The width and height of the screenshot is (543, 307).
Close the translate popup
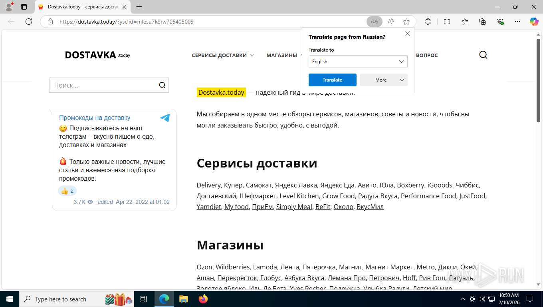point(408,34)
